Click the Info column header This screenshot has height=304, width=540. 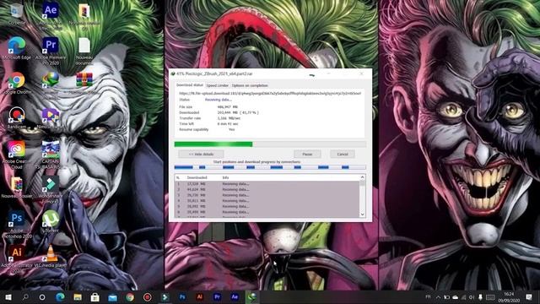click(225, 177)
